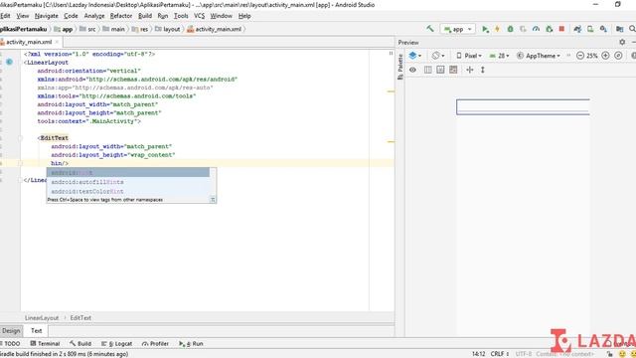Click the third layout toolbar icon
This screenshot has height=358, width=636.
pos(453,70)
